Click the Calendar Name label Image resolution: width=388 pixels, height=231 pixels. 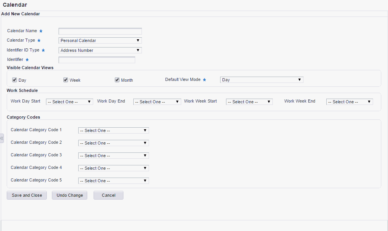coord(22,31)
